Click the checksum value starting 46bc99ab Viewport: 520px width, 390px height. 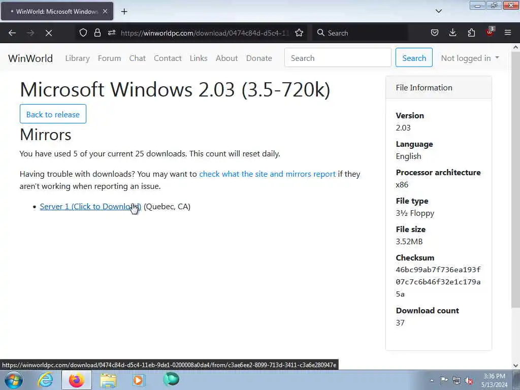pyautogui.click(x=438, y=282)
